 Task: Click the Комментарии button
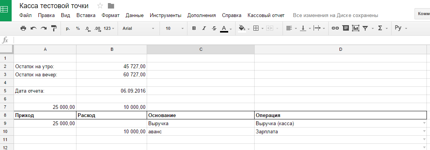[422, 14]
